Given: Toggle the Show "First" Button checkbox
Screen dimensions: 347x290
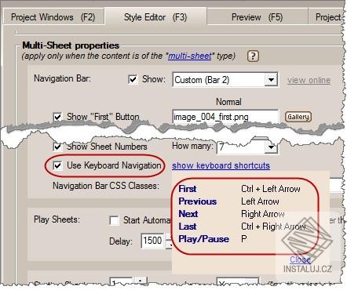Looking at the screenshot, I should [x=57, y=117].
